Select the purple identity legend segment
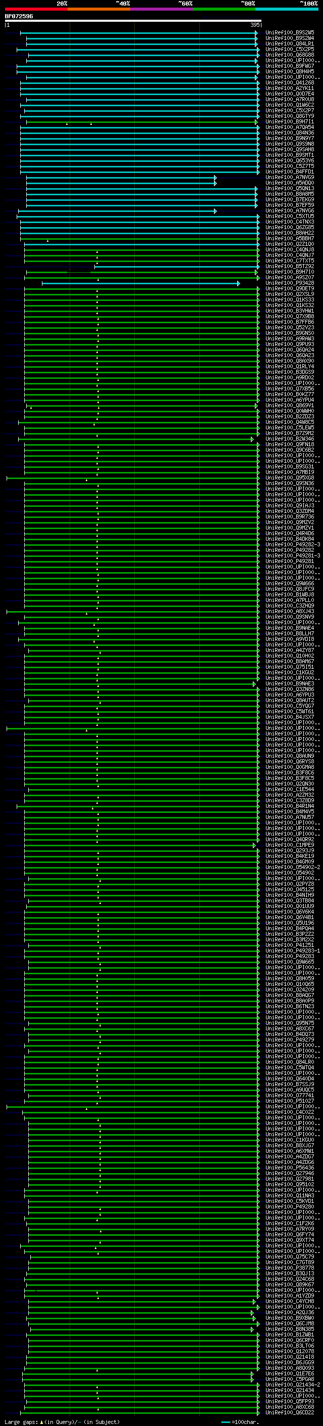 (x=162, y=9)
